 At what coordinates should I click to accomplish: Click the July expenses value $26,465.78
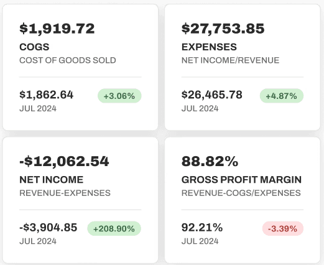212,95
